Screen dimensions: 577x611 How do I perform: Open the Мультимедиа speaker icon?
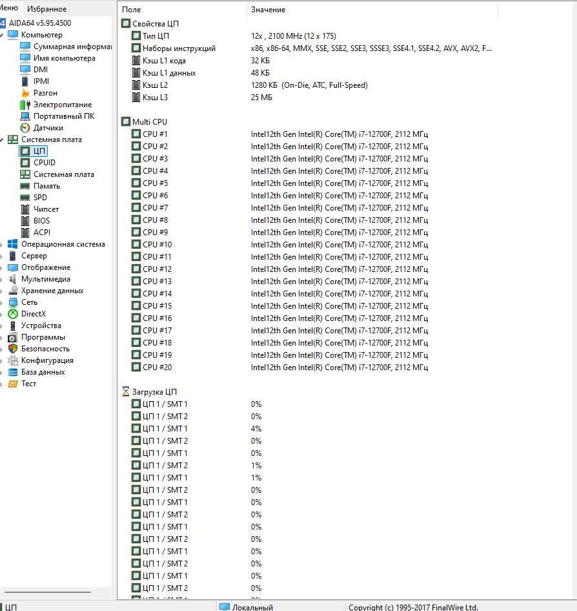point(13,279)
